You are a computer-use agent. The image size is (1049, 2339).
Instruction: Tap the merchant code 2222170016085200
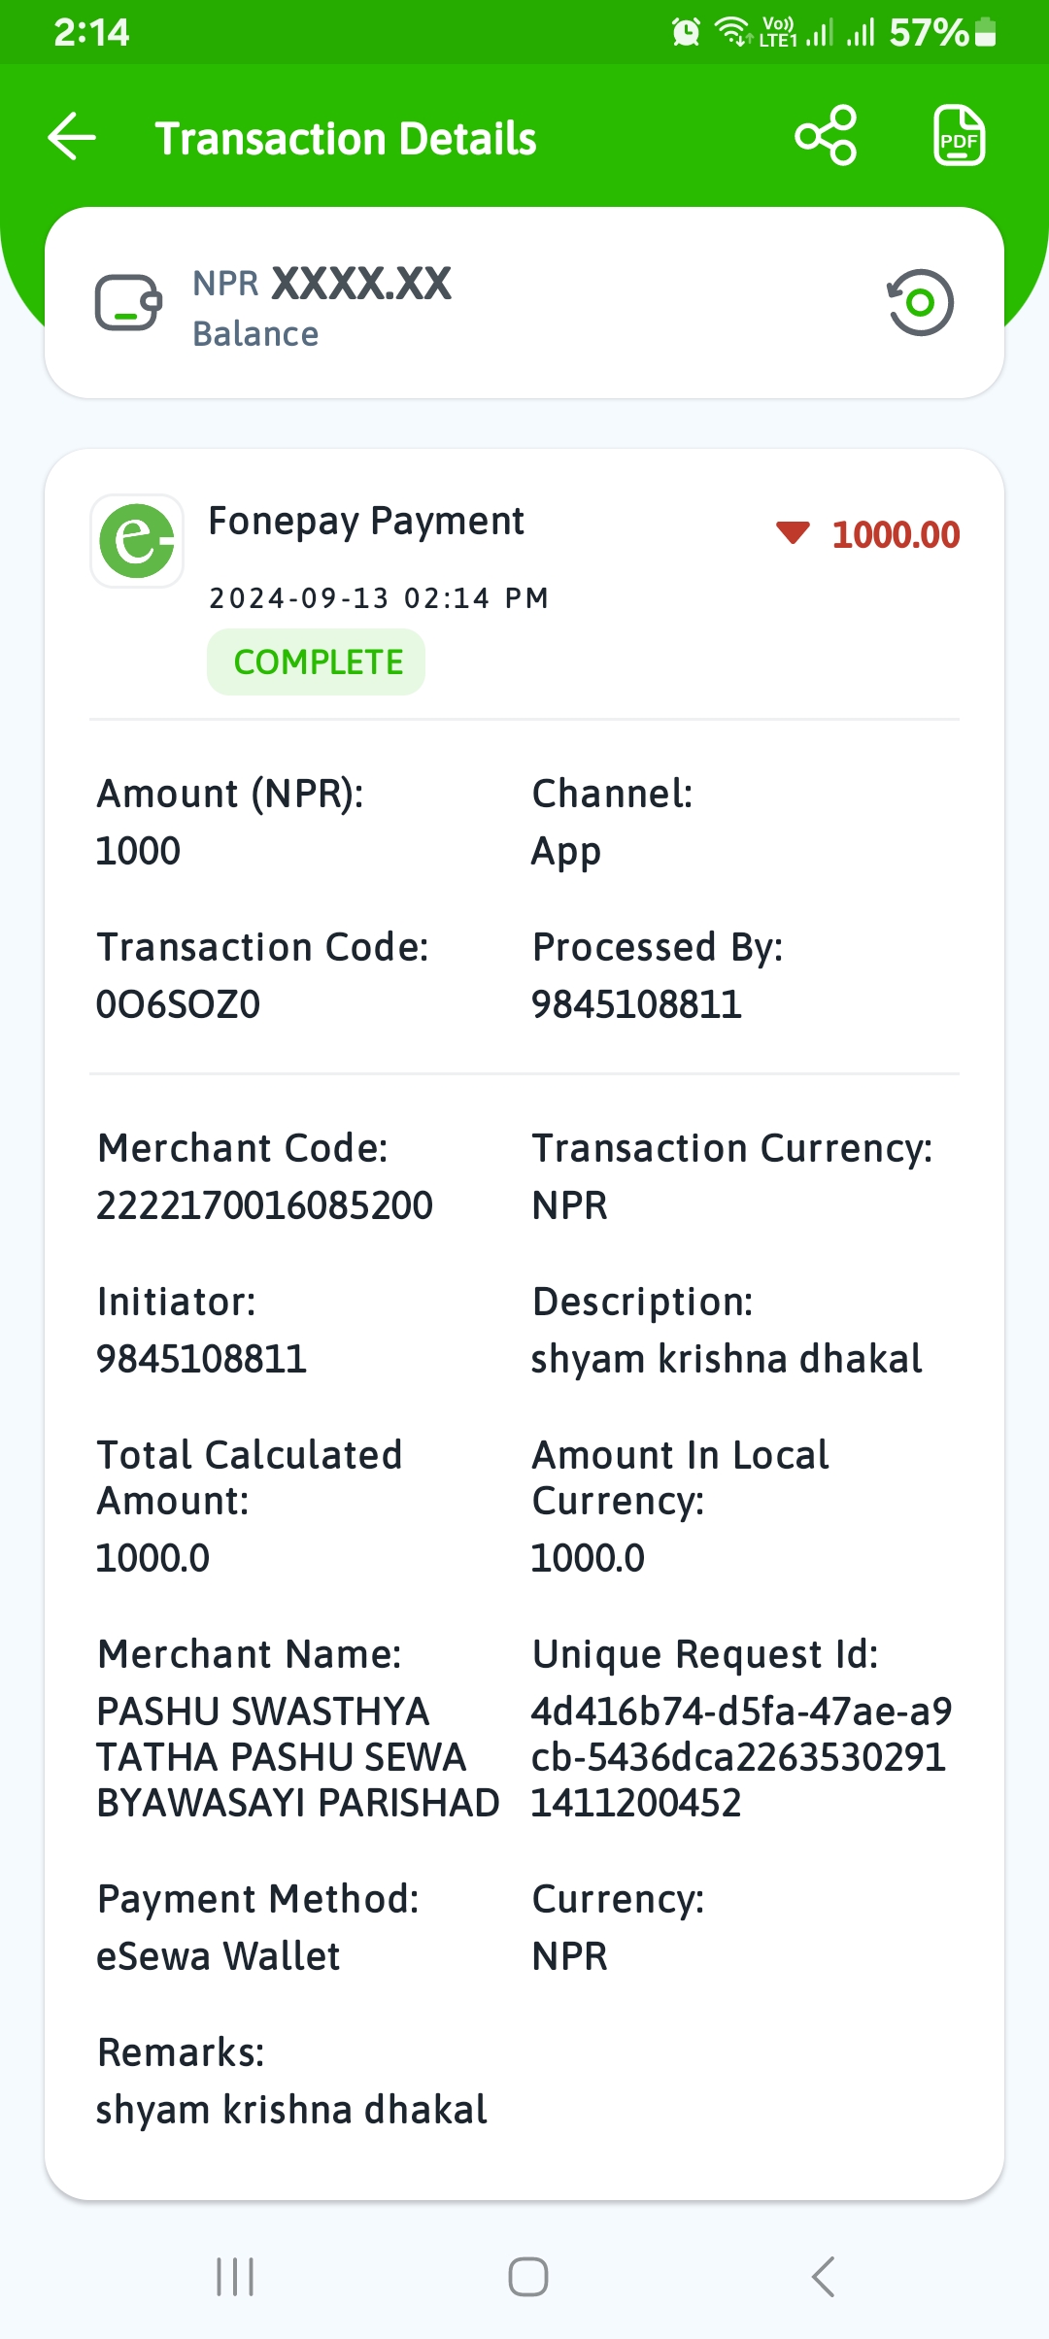pyautogui.click(x=264, y=1205)
